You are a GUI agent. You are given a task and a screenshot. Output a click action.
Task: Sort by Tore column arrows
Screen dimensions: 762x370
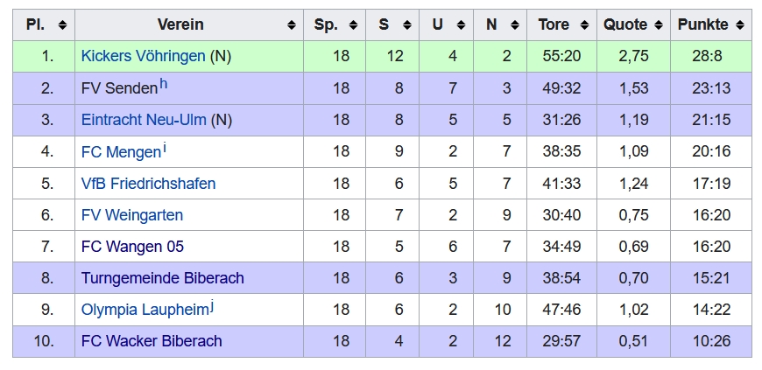(x=584, y=25)
